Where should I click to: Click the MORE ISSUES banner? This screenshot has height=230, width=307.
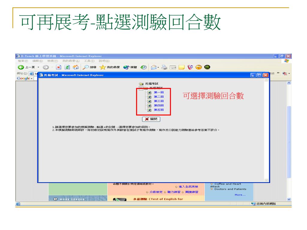[x=78, y=198]
